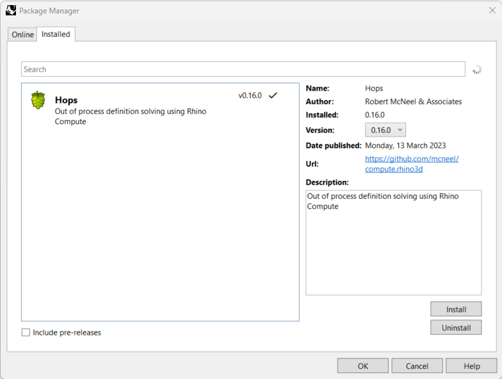Click the Rhino logo in the title bar

point(10,11)
